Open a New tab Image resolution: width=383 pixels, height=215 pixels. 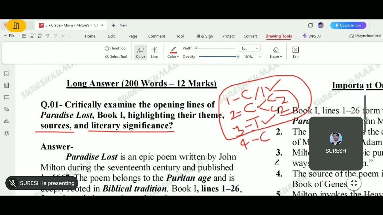(x=119, y=25)
